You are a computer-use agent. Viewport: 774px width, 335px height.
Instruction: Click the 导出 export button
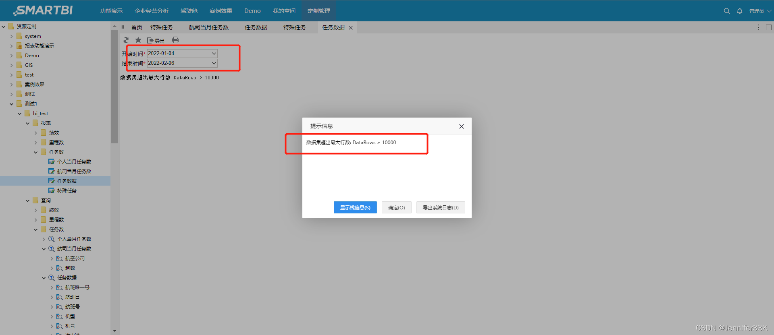coord(156,40)
